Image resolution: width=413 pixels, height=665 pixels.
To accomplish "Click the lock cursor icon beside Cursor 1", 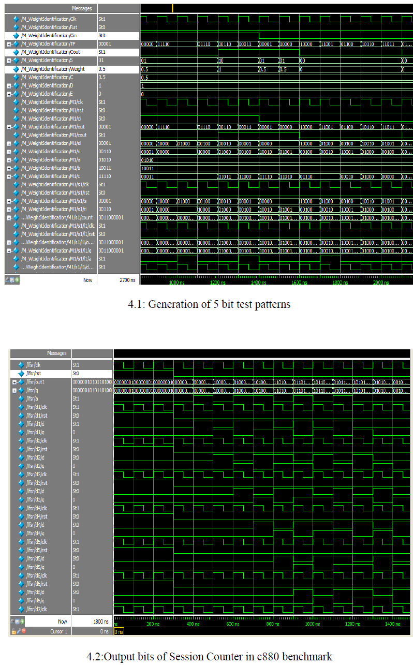I will click(13, 631).
